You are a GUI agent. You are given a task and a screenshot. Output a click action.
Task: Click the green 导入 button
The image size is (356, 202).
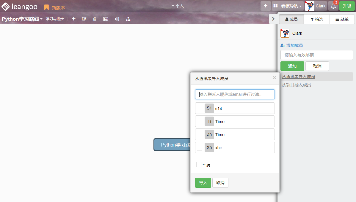tap(203, 183)
